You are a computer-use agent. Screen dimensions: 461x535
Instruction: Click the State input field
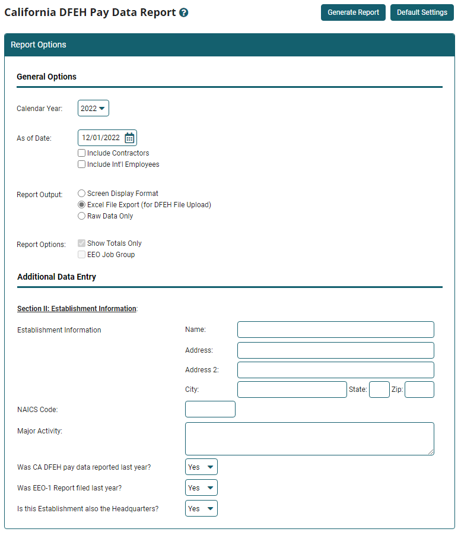pos(379,390)
